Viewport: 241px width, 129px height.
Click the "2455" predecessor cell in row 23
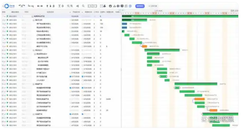click(108, 99)
